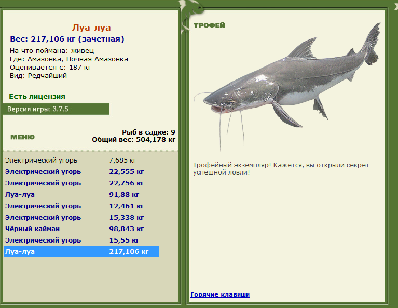Click the Версия игры: 3.7.5 bar
This screenshot has width=398, height=308.
(56, 109)
